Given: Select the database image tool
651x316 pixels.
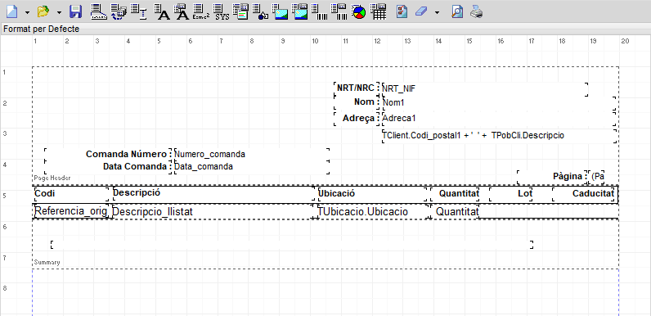Looking at the screenshot, I should (300, 11).
